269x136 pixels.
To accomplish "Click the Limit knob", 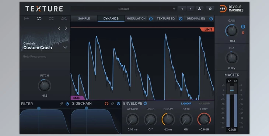I will coord(204,119).
